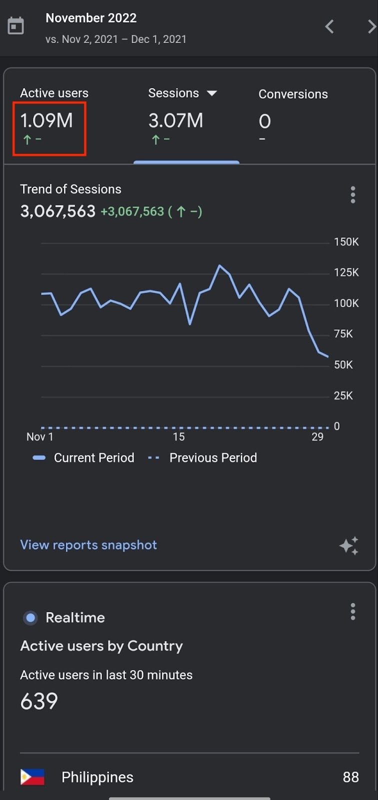Open Trend of Sessions three-dot menu
Viewport: 378px width, 800px height.
tap(353, 194)
